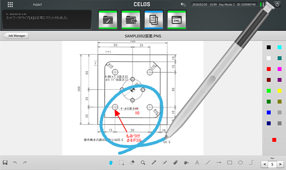Select the marker highlighter tool
Screen dimensions: 286x170
(176, 163)
